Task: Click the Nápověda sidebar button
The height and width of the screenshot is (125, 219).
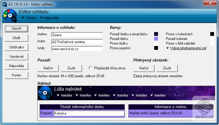Action: (x=16, y=66)
